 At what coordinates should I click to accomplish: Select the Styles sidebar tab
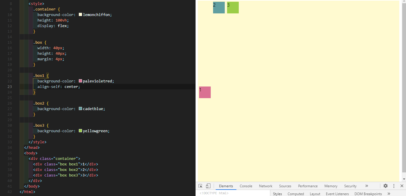[278, 194]
